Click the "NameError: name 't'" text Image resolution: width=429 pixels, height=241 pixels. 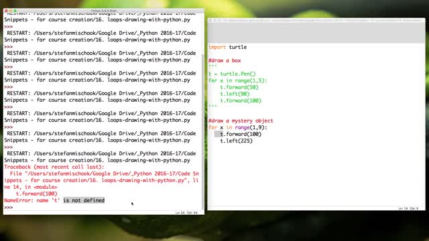32,201
